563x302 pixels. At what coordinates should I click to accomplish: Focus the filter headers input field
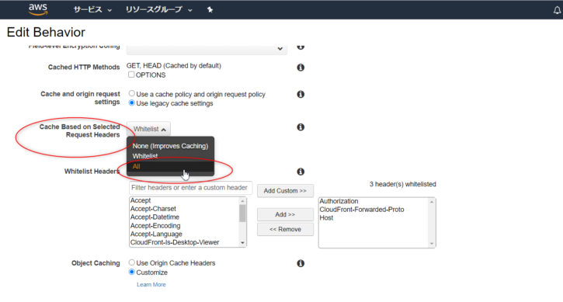point(191,188)
